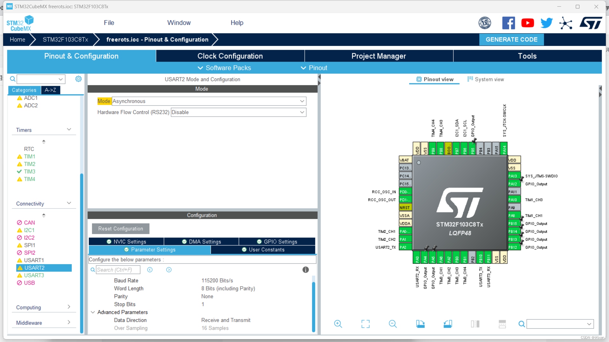The height and width of the screenshot is (342, 609).
Task: Open the ST Twitter page
Action: pos(546,23)
